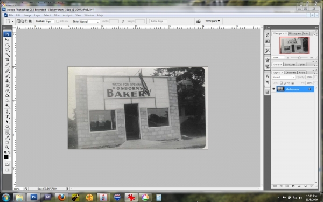Viewport: 323px width, 202px height.
Task: Open the Workspace dropdown
Action: (213, 21)
